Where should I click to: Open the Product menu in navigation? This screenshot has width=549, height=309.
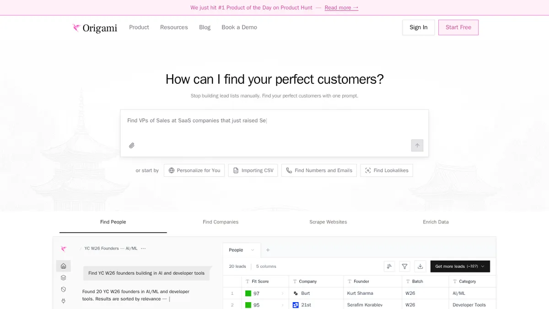click(139, 27)
